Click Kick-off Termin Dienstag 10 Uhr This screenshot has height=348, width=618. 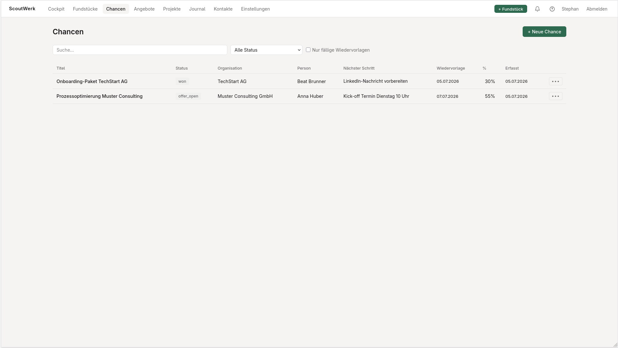click(376, 96)
